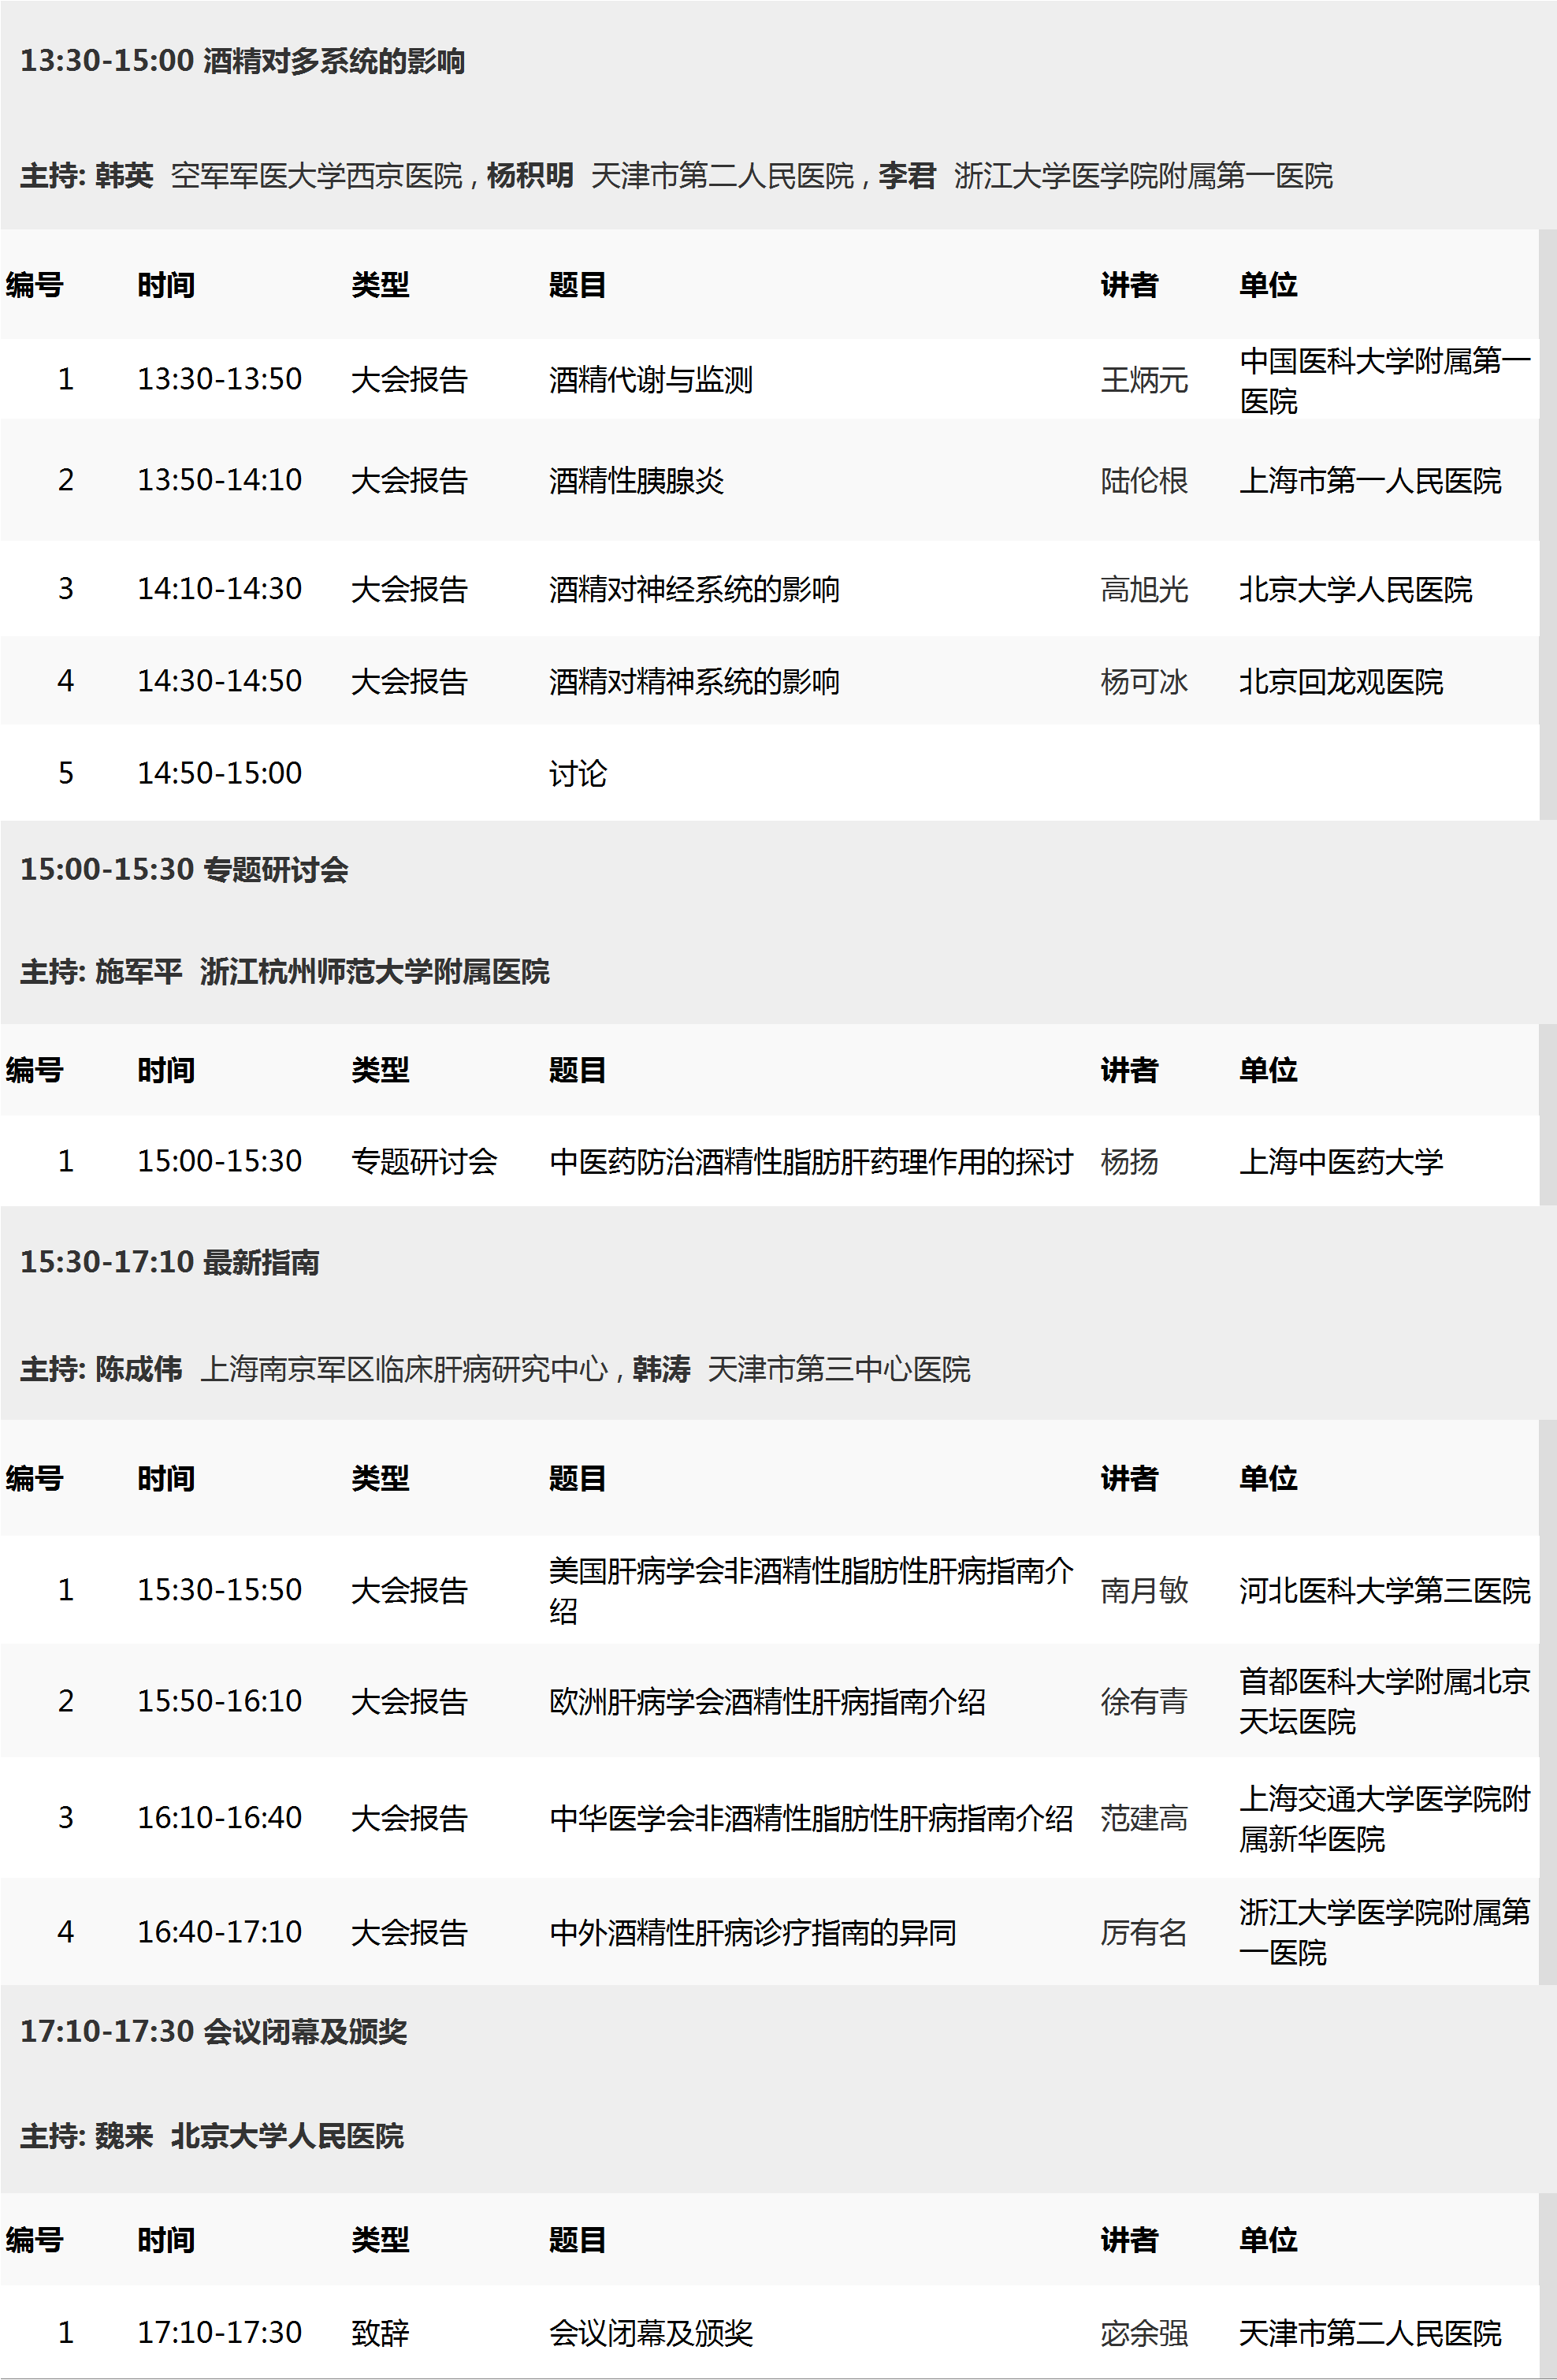Click affiliation 河北医科大学第三医院
The height and width of the screenshot is (2380, 1557).
pos(1385,1590)
